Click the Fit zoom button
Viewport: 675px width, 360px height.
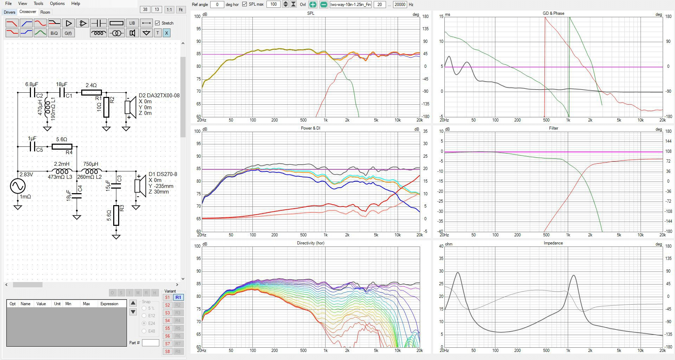tap(181, 10)
